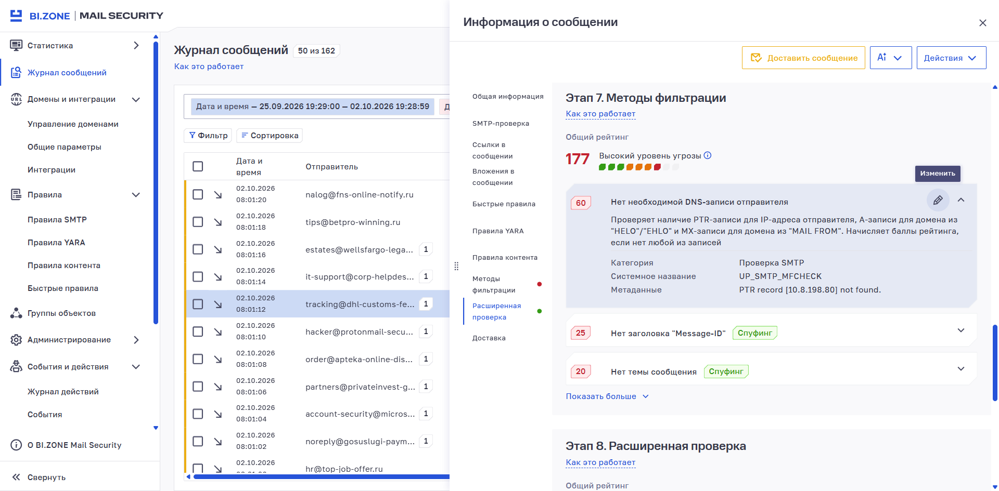
Task: Click incoming arrow icon in nalog@fns-online-notify.ru row
Action: [218, 194]
